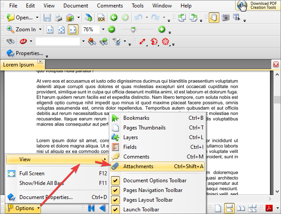Uncheck Pages Navigation Toolbar
This screenshot has width=281, height=214.
click(x=115, y=190)
